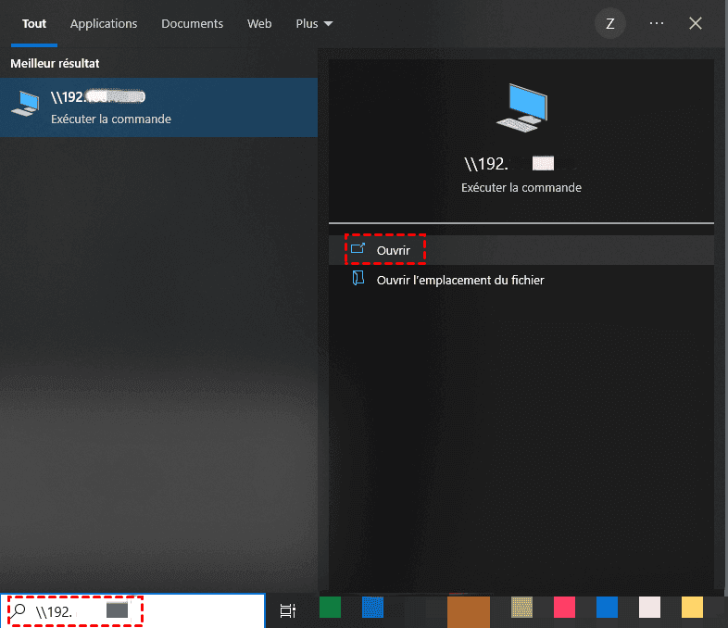
Task: Open the olive dotted taskbar app
Action: click(x=521, y=607)
